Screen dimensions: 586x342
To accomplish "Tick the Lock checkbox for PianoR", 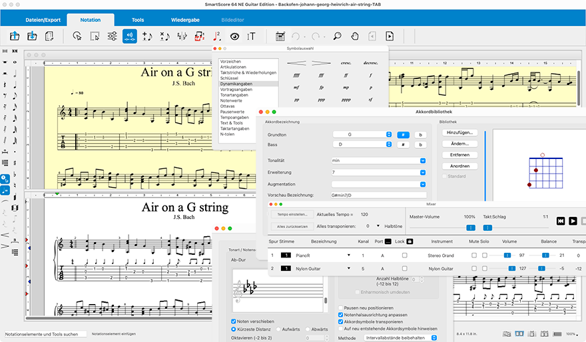I will (x=404, y=256).
